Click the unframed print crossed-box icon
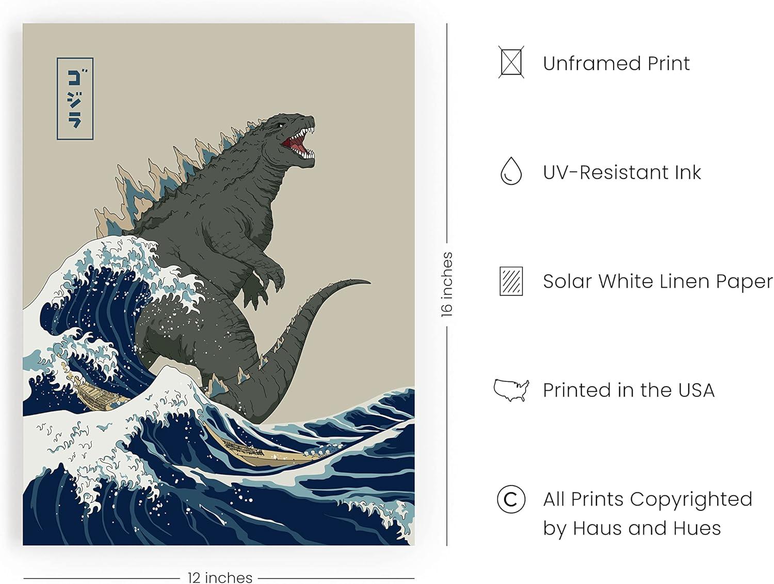The image size is (774, 584). pos(511,62)
